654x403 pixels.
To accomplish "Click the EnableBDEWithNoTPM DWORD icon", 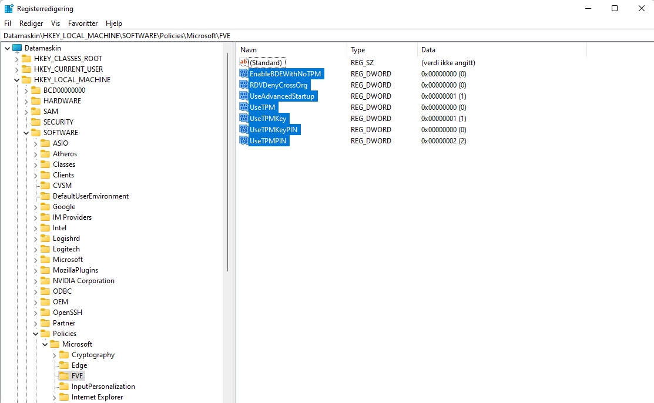I will pos(243,73).
